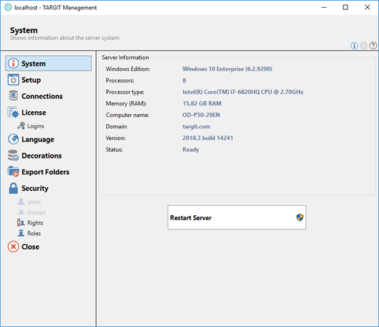Click the Connections database icon
This screenshot has height=327, width=379.
click(14, 96)
